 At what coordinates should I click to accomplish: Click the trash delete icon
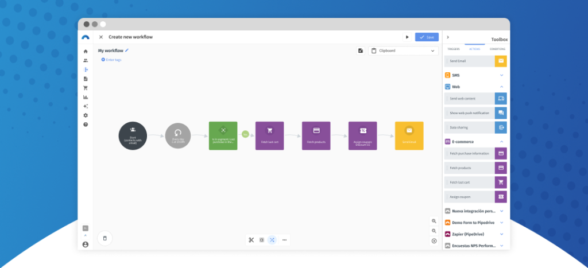(105, 238)
